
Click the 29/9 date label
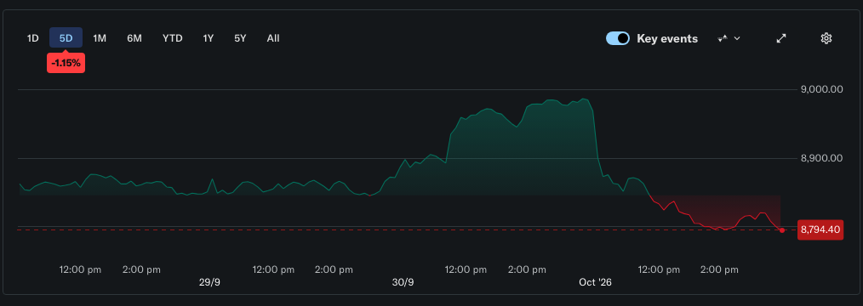(x=209, y=282)
